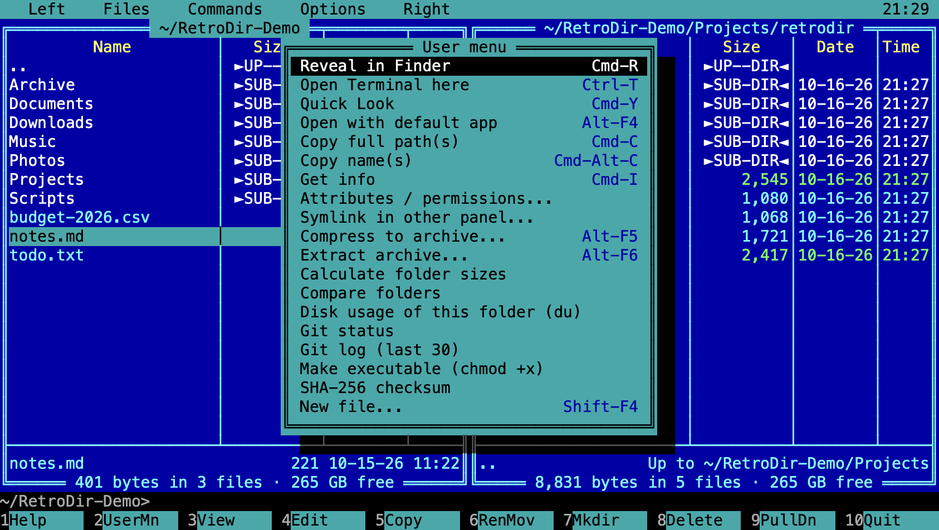Choose Extract archive... entry
Viewport: 939px width, 530px height.
(469, 255)
